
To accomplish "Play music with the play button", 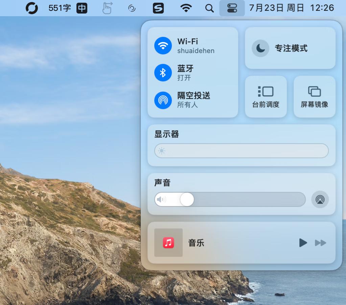I will pyautogui.click(x=303, y=243).
